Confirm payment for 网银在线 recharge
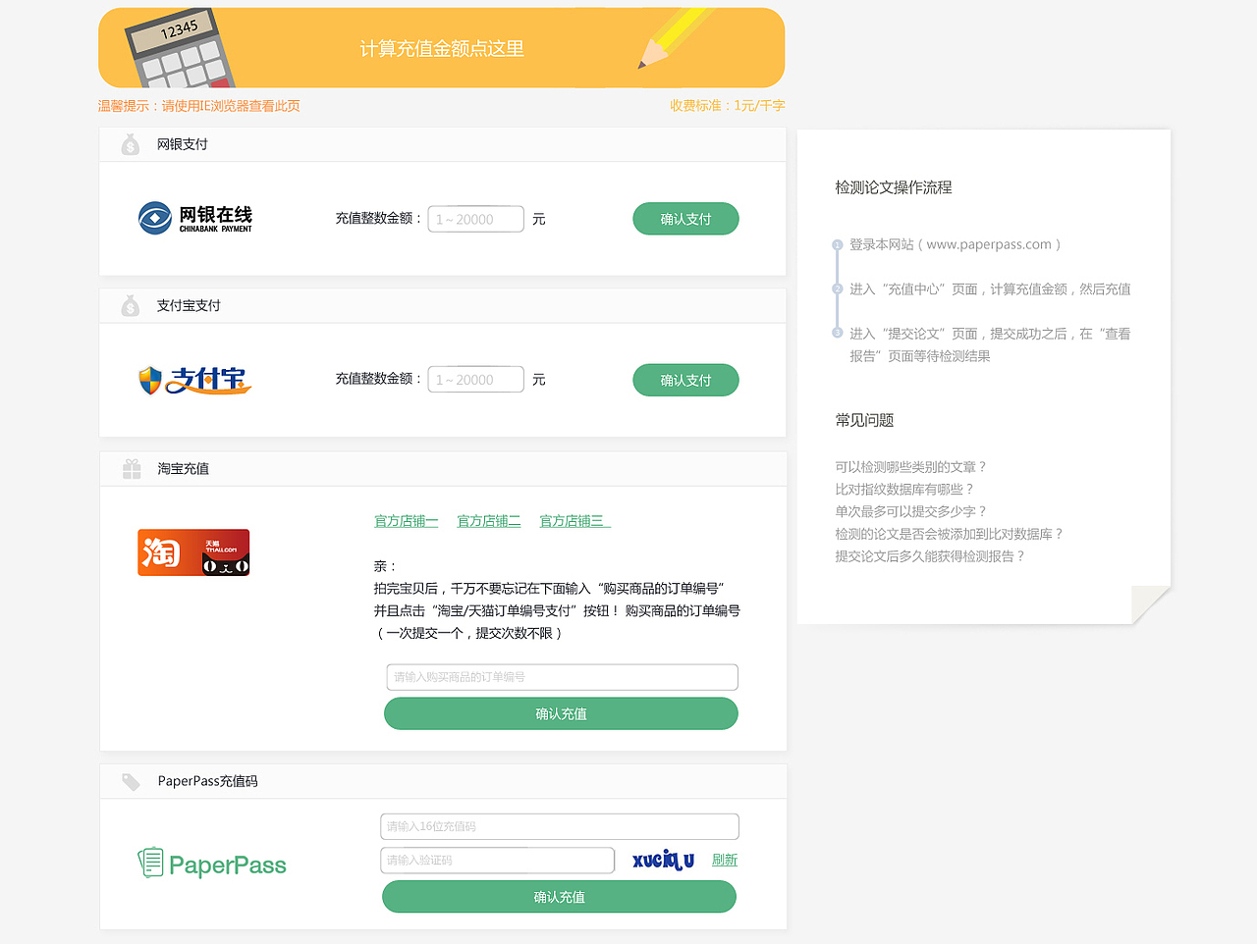This screenshot has width=1257, height=944. click(x=685, y=218)
